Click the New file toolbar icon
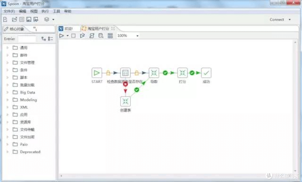The width and height of the screenshot is (302, 182). 5,19
